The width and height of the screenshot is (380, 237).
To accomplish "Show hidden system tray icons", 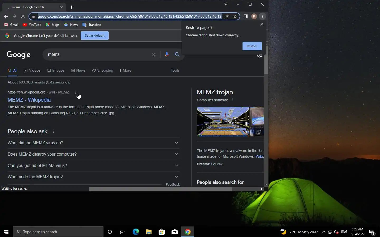I will 324,232.
